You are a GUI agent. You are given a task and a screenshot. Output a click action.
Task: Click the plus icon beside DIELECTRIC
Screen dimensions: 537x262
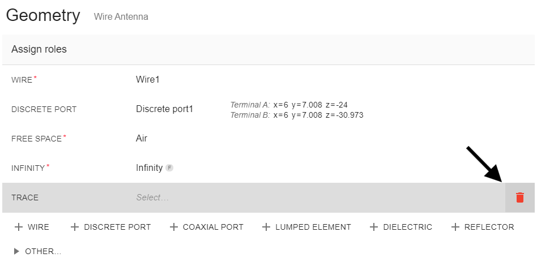(x=374, y=227)
